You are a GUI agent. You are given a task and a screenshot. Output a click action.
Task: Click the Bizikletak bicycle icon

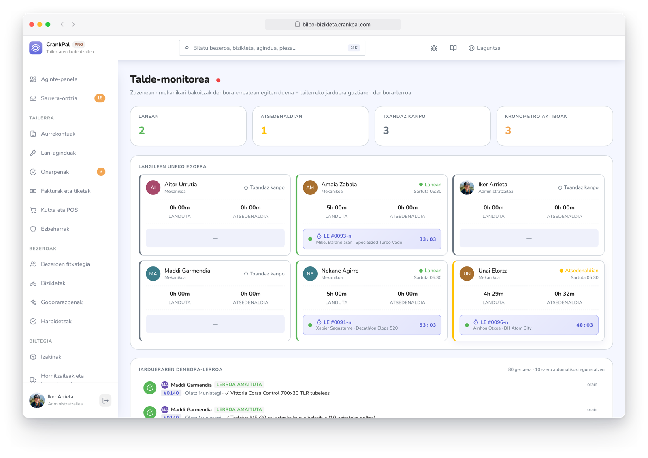point(33,283)
